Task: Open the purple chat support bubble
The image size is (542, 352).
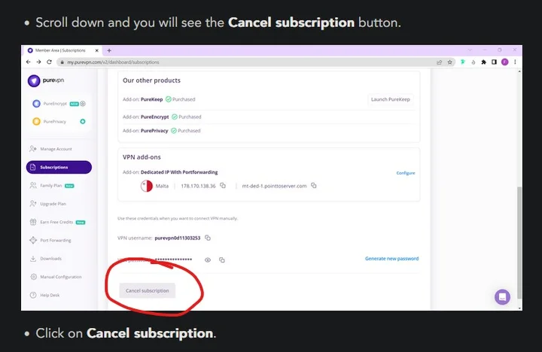Action: (x=502, y=297)
